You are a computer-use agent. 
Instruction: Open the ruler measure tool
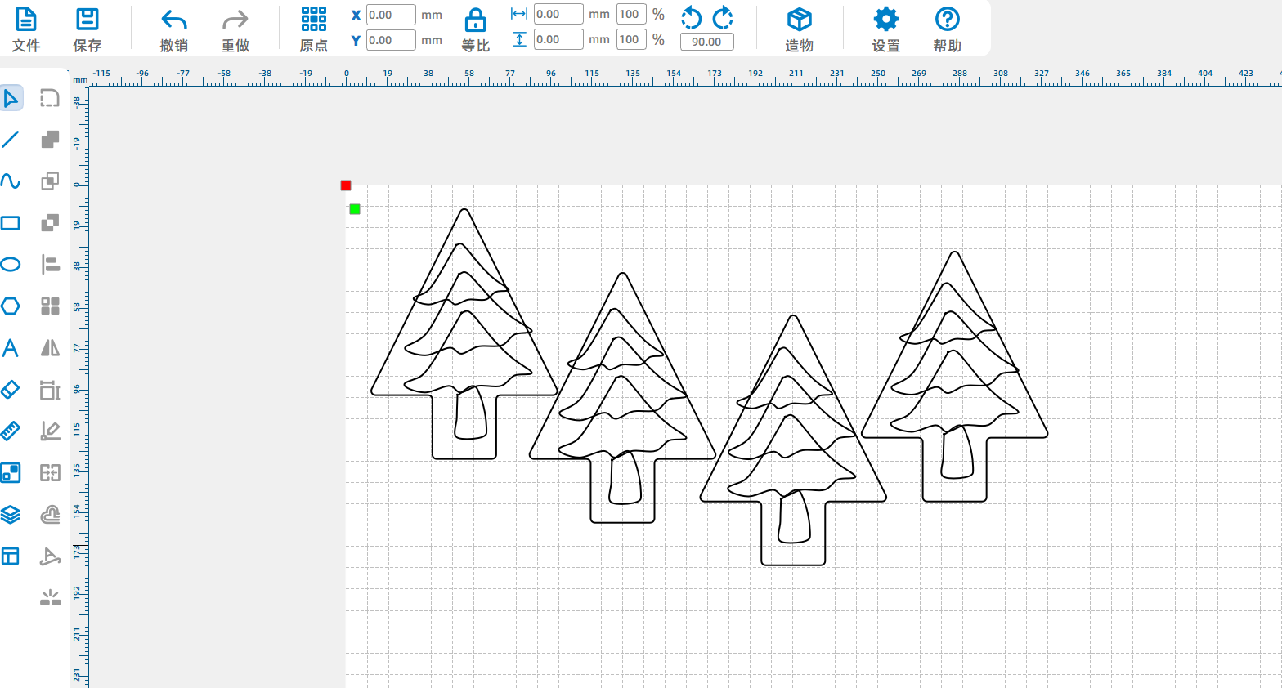tap(11, 431)
